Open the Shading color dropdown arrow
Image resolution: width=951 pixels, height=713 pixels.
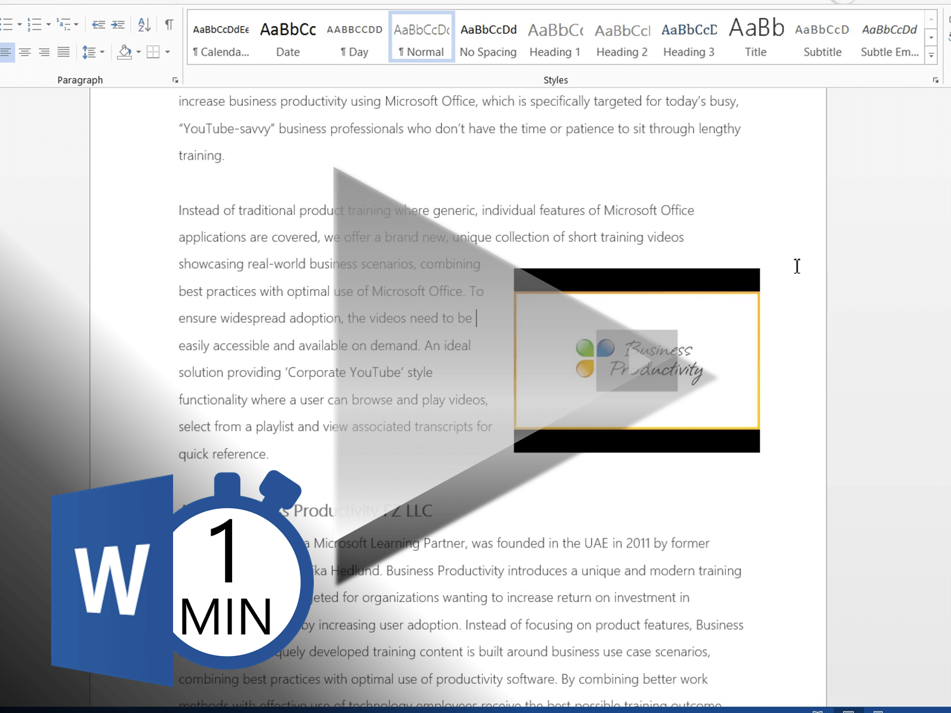pyautogui.click(x=138, y=52)
